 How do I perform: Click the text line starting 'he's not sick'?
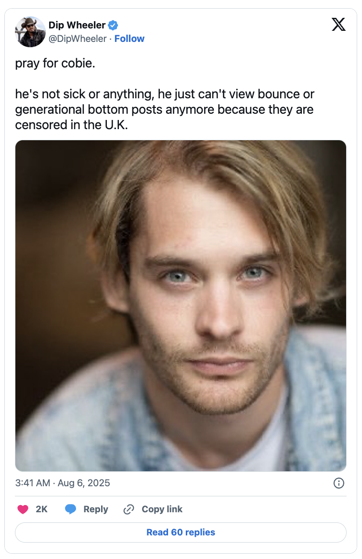coord(165,94)
